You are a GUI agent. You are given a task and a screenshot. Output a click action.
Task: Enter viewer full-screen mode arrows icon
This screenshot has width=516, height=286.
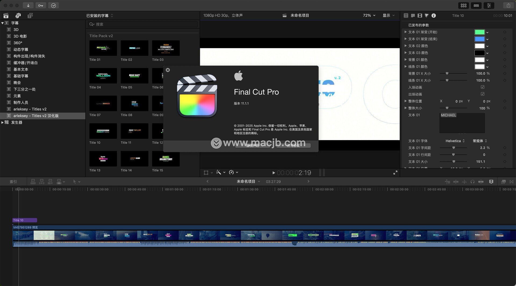tap(395, 173)
